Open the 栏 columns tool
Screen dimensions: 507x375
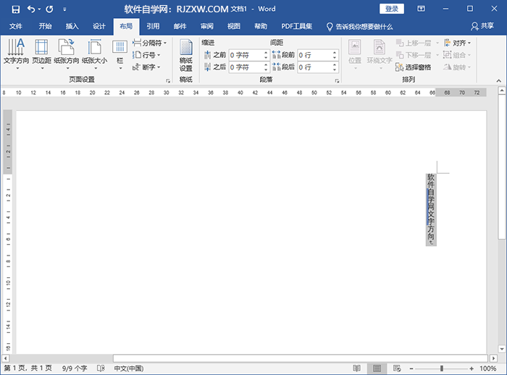(120, 54)
